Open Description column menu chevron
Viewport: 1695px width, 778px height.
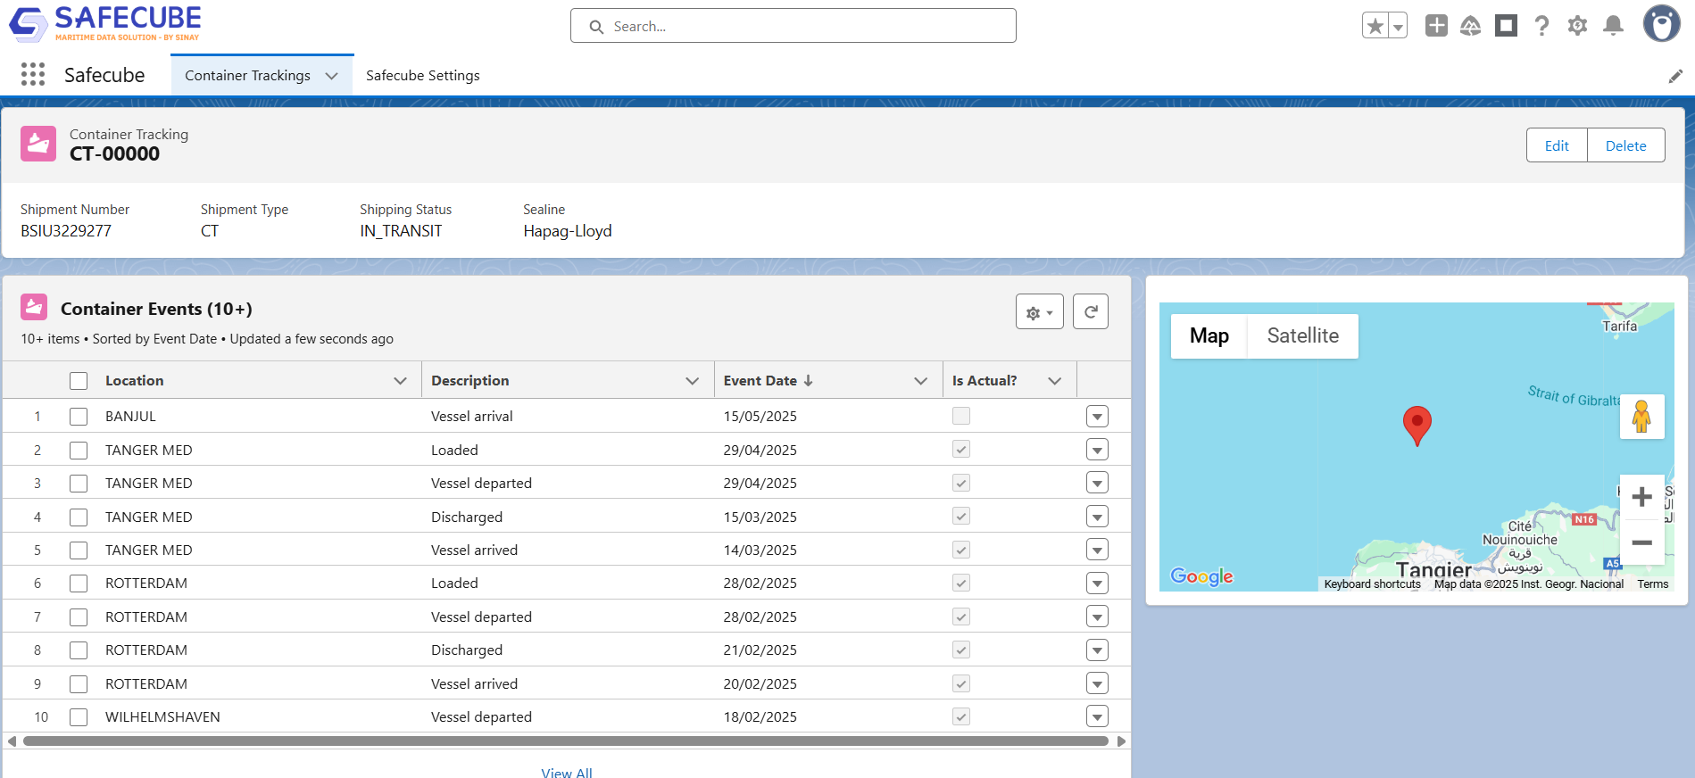point(692,381)
